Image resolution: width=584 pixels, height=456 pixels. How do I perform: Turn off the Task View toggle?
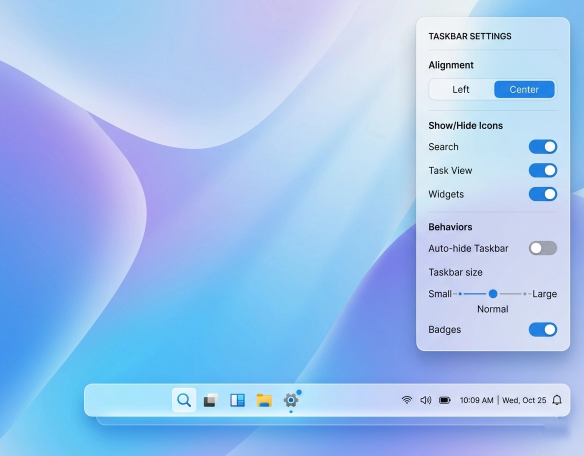pos(542,170)
